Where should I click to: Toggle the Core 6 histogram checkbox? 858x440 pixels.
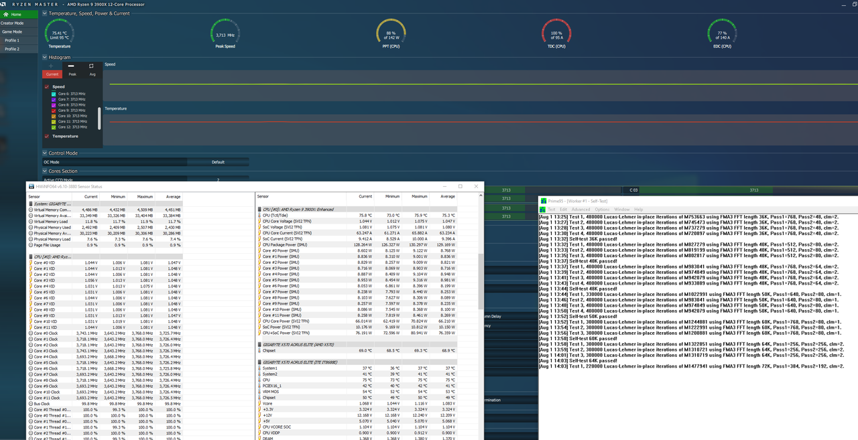pos(54,94)
